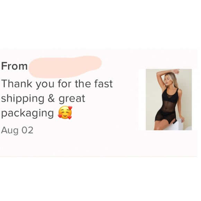
Task: Click the word 'the' in the message
Action: pos(83,84)
